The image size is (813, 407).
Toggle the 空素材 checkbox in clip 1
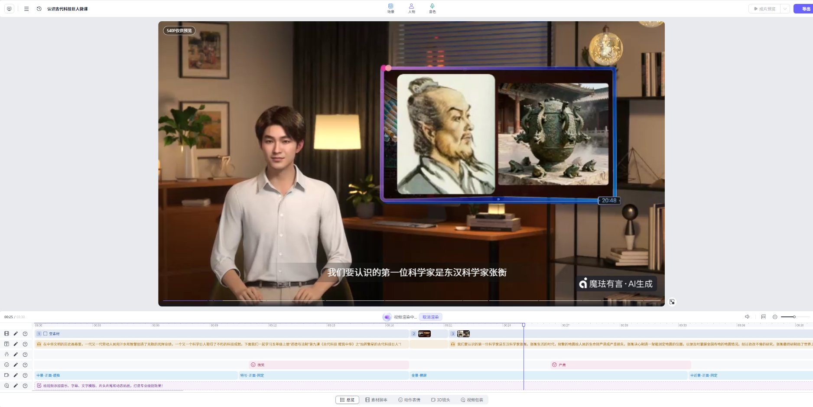(46, 334)
